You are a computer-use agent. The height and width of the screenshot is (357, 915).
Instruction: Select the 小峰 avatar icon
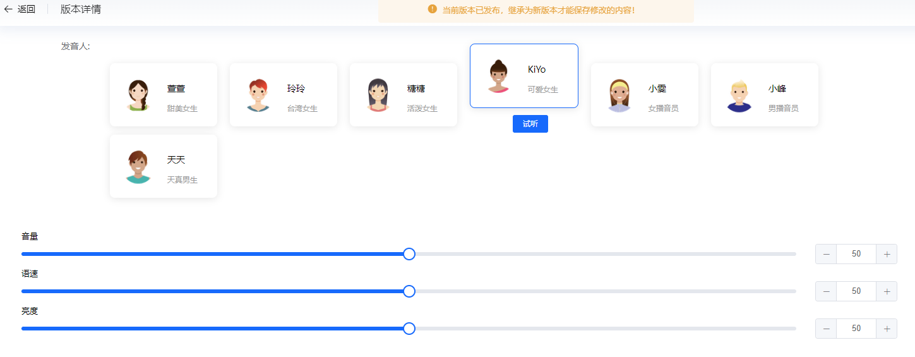[739, 95]
